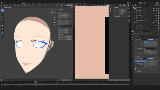Select the Annotate tool
This screenshot has height=90, width=160.
point(2,29)
